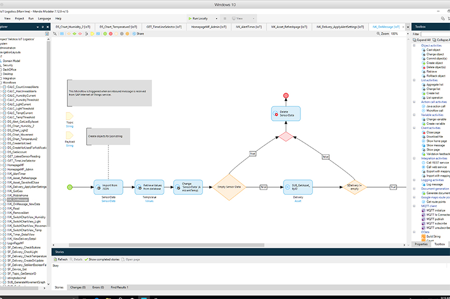Open the document tabs overflow dropdown
The image size is (450, 299).
(x=408, y=27)
